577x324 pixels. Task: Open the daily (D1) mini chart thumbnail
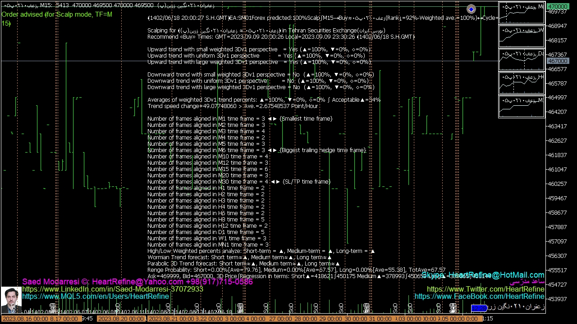(x=522, y=60)
